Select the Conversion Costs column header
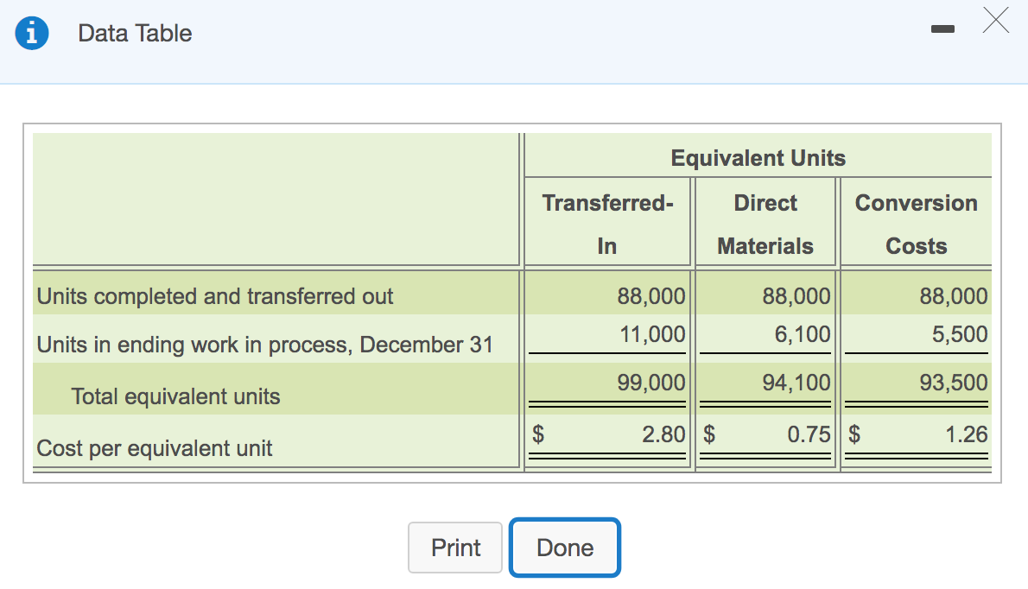Image resolution: width=1028 pixels, height=589 pixels. 916,223
